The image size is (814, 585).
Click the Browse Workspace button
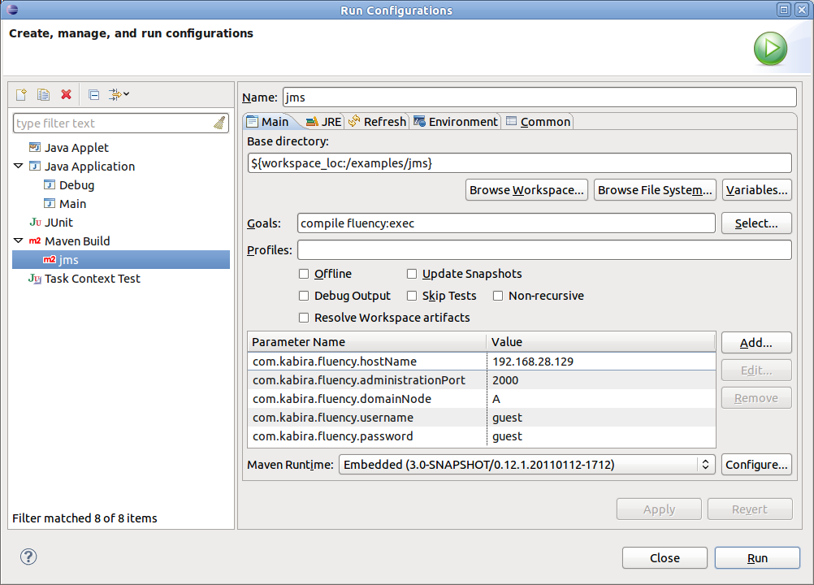[x=526, y=189]
